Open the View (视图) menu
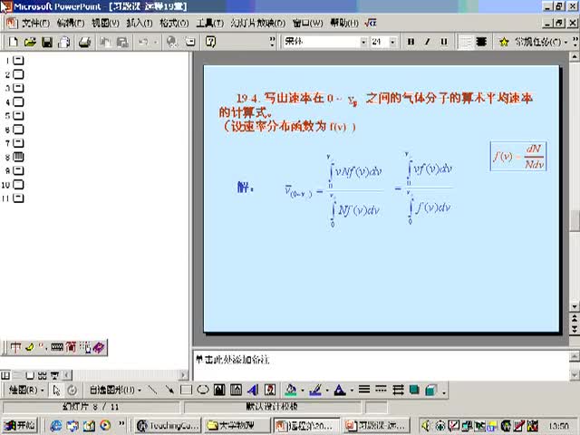 pyautogui.click(x=105, y=24)
